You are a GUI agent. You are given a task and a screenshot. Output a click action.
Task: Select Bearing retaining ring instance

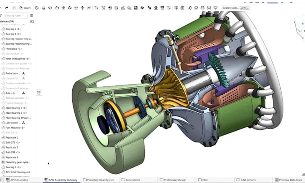point(18,44)
